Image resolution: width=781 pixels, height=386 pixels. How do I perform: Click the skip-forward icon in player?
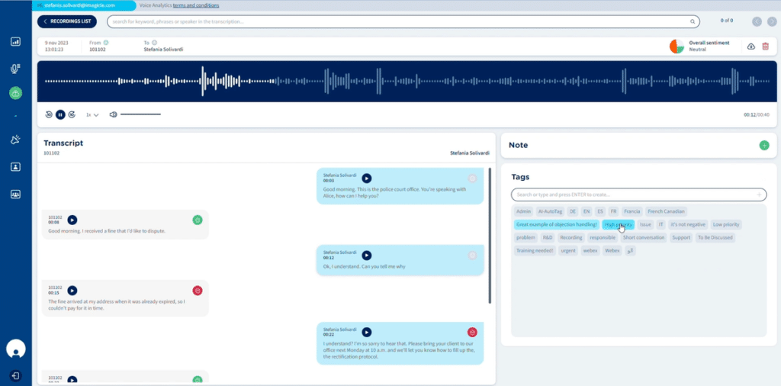[x=72, y=114]
